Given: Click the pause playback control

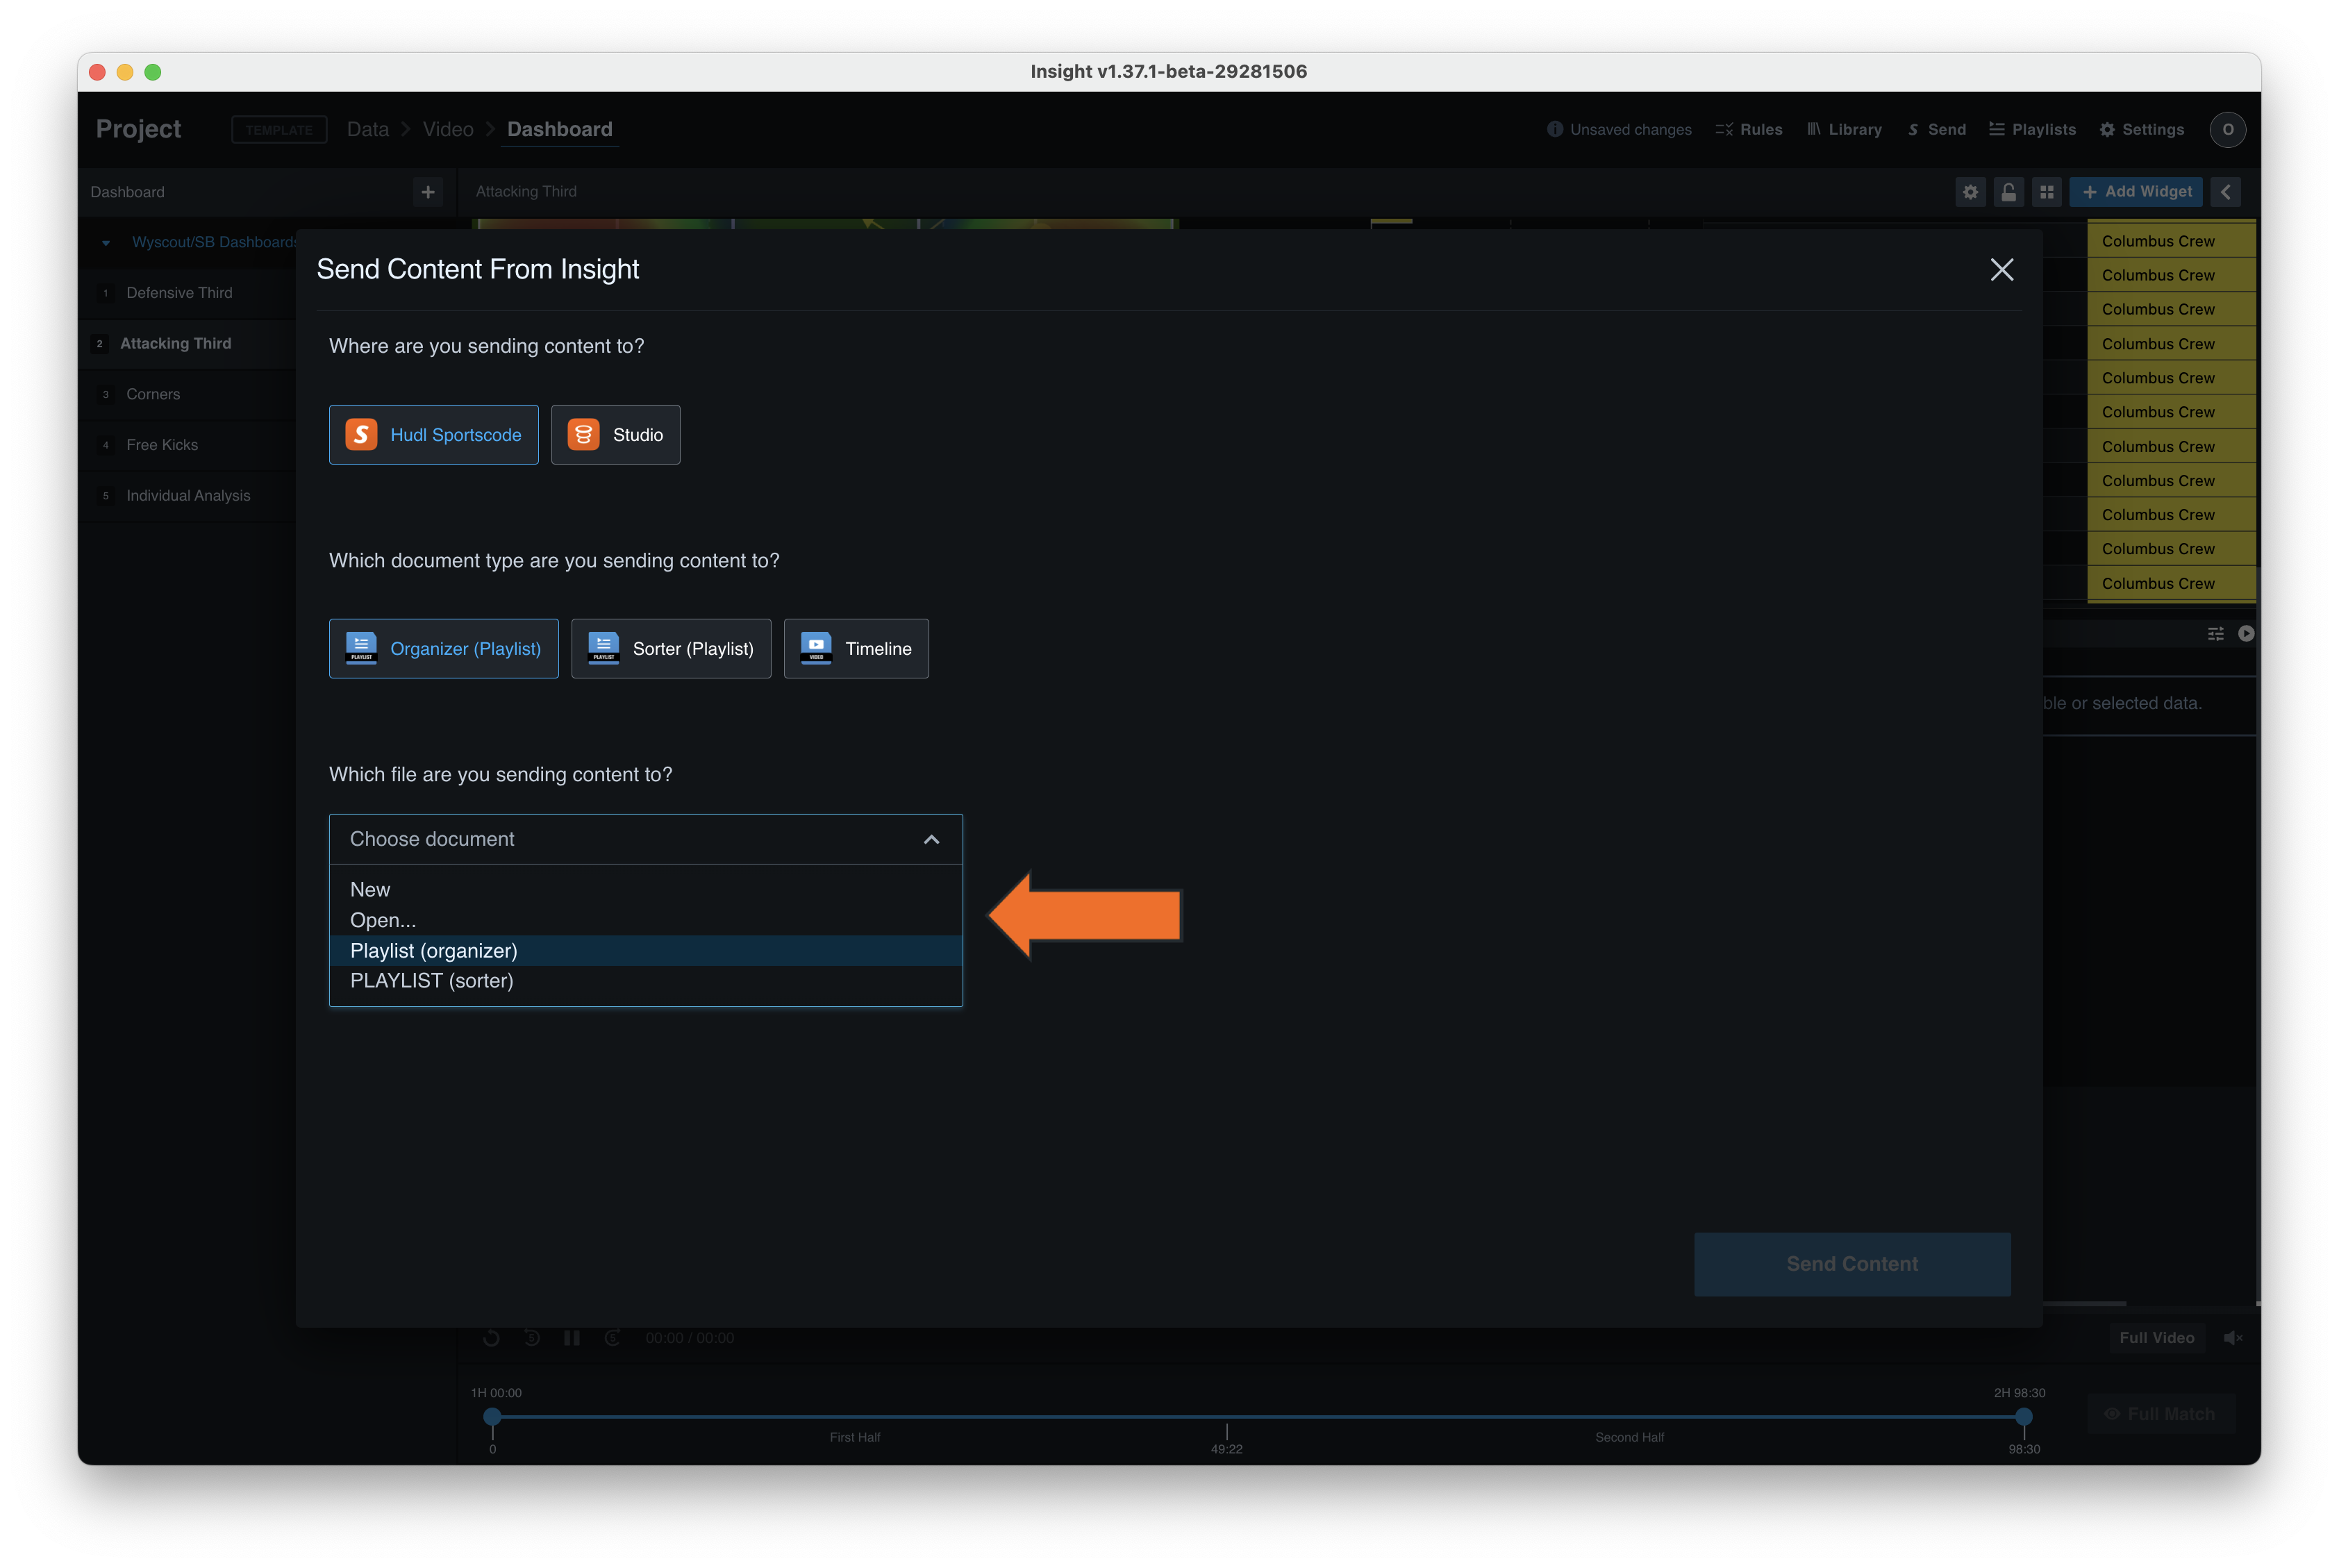Looking at the screenshot, I should tap(571, 1338).
